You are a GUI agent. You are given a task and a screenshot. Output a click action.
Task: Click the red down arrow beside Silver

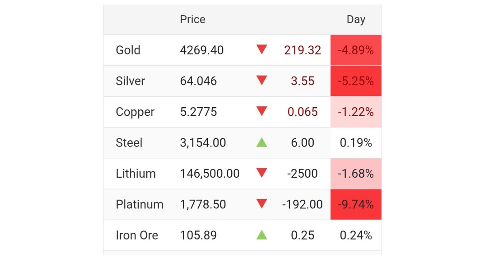point(262,81)
